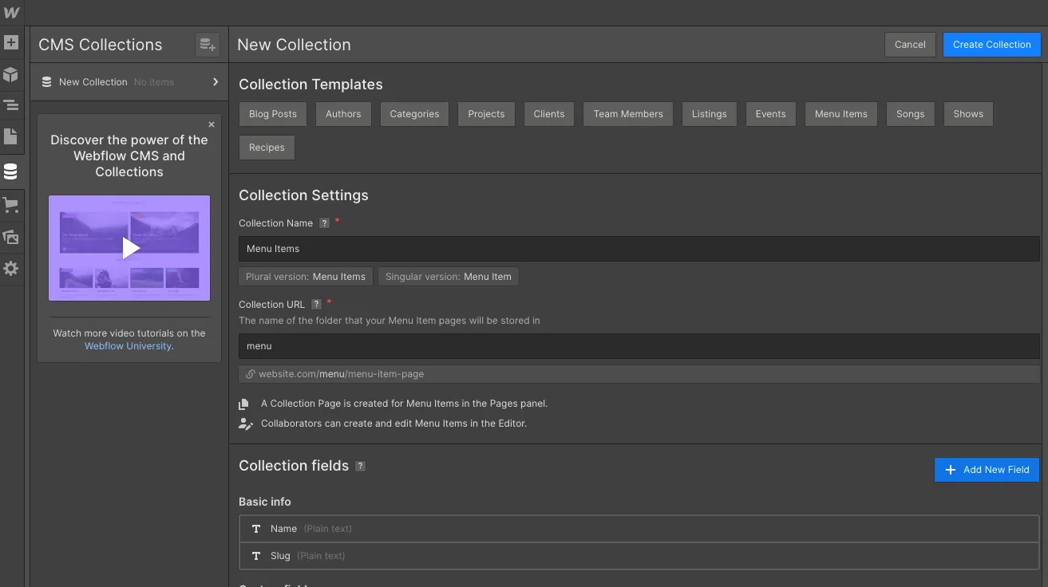
Task: Open the Assets images panel
Action: (11, 237)
